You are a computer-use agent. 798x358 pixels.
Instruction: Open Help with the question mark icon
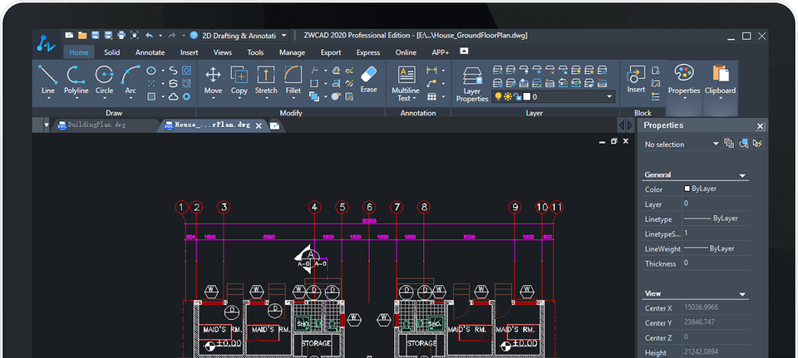pyautogui.click(x=194, y=35)
